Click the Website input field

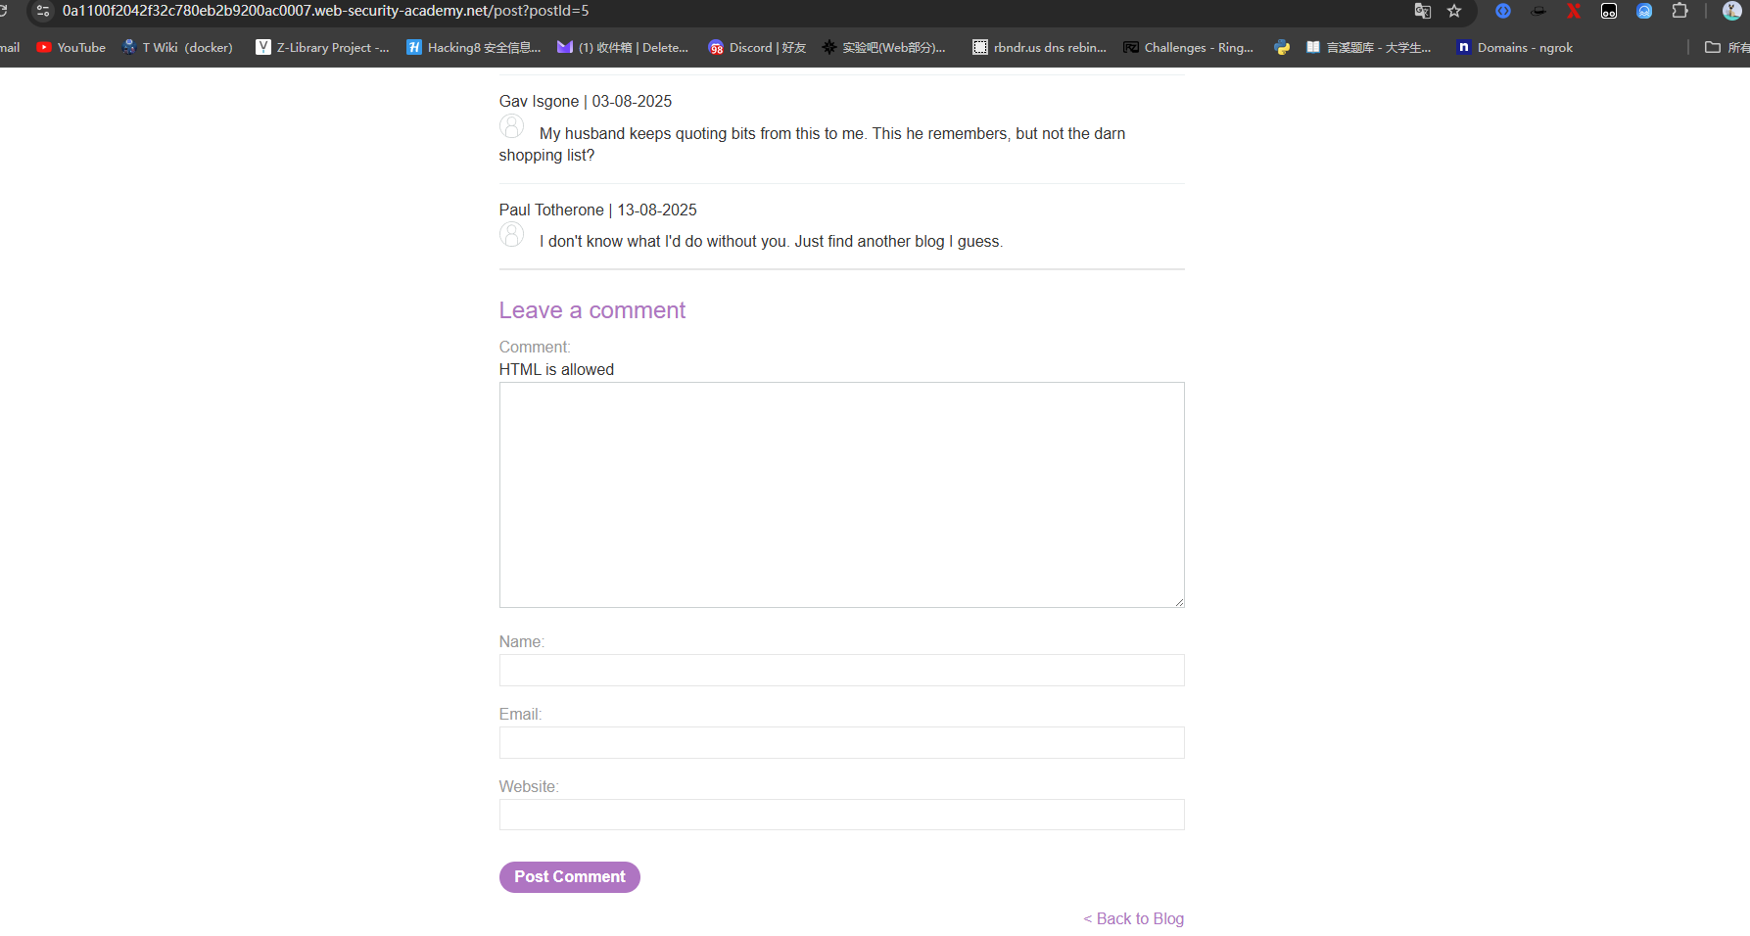(x=841, y=815)
